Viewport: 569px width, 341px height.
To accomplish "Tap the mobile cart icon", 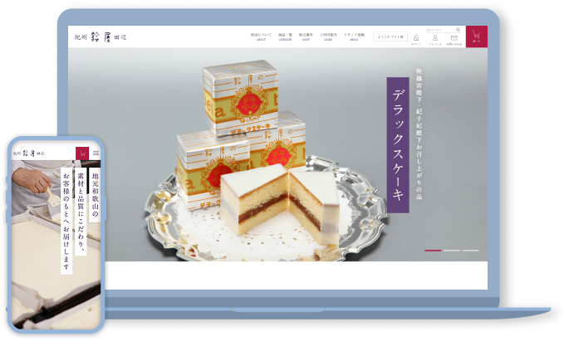I will tap(82, 153).
